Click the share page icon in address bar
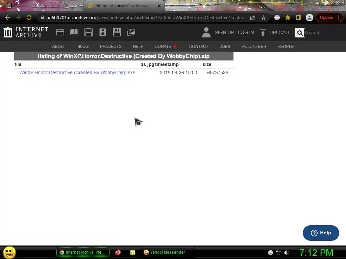 (x=253, y=18)
